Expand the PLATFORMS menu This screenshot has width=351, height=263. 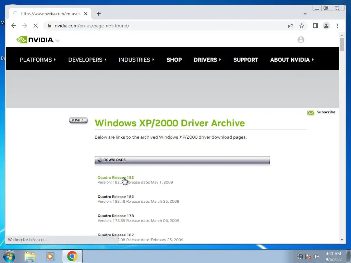tap(38, 60)
